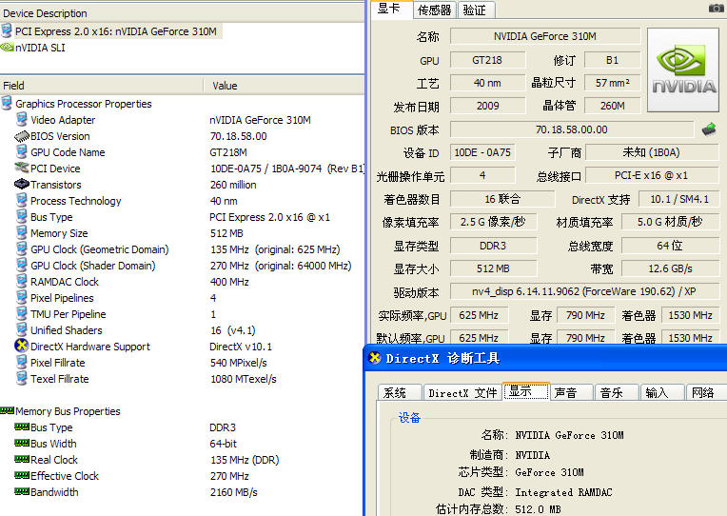Image resolution: width=727 pixels, height=516 pixels.
Task: Click the DirectX 诊断工具 title bar icon
Action: coord(375,358)
